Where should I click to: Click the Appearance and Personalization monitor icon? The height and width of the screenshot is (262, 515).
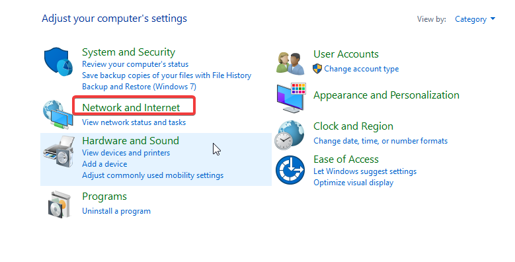[291, 98]
